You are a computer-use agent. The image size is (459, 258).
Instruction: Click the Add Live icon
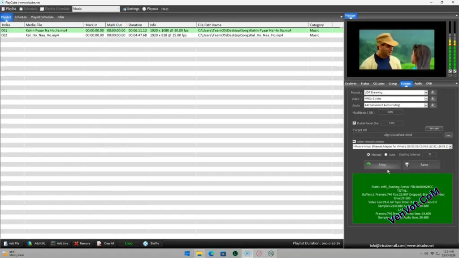click(53, 243)
